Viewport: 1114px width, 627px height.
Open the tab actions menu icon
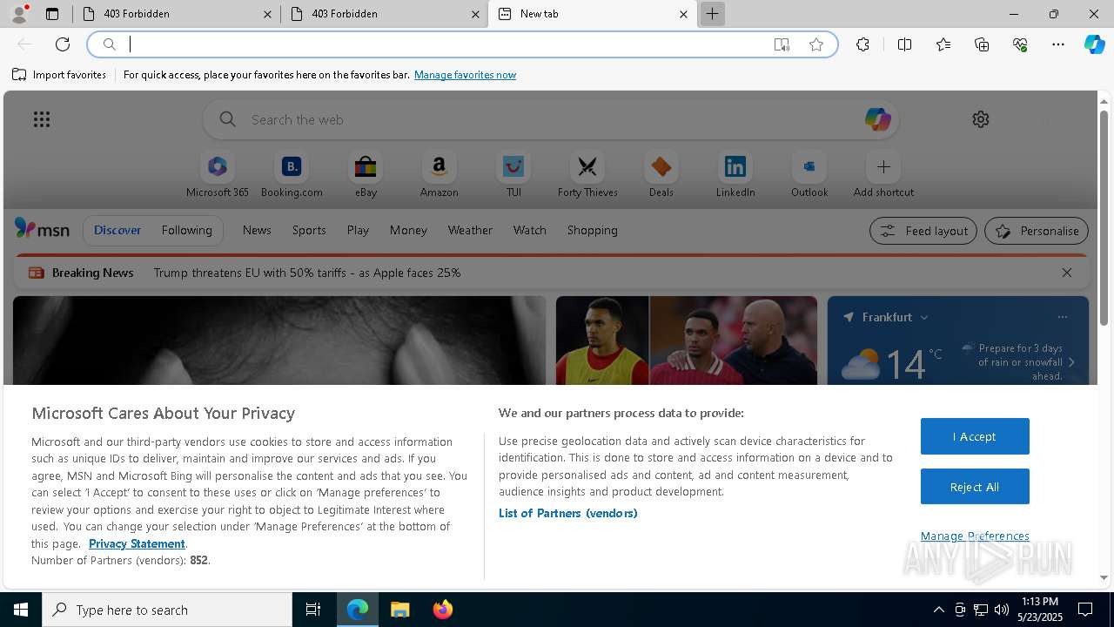[52, 14]
